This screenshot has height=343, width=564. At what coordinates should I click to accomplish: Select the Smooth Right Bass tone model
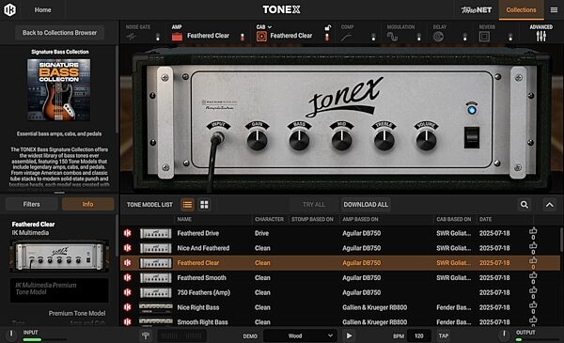tap(340, 321)
